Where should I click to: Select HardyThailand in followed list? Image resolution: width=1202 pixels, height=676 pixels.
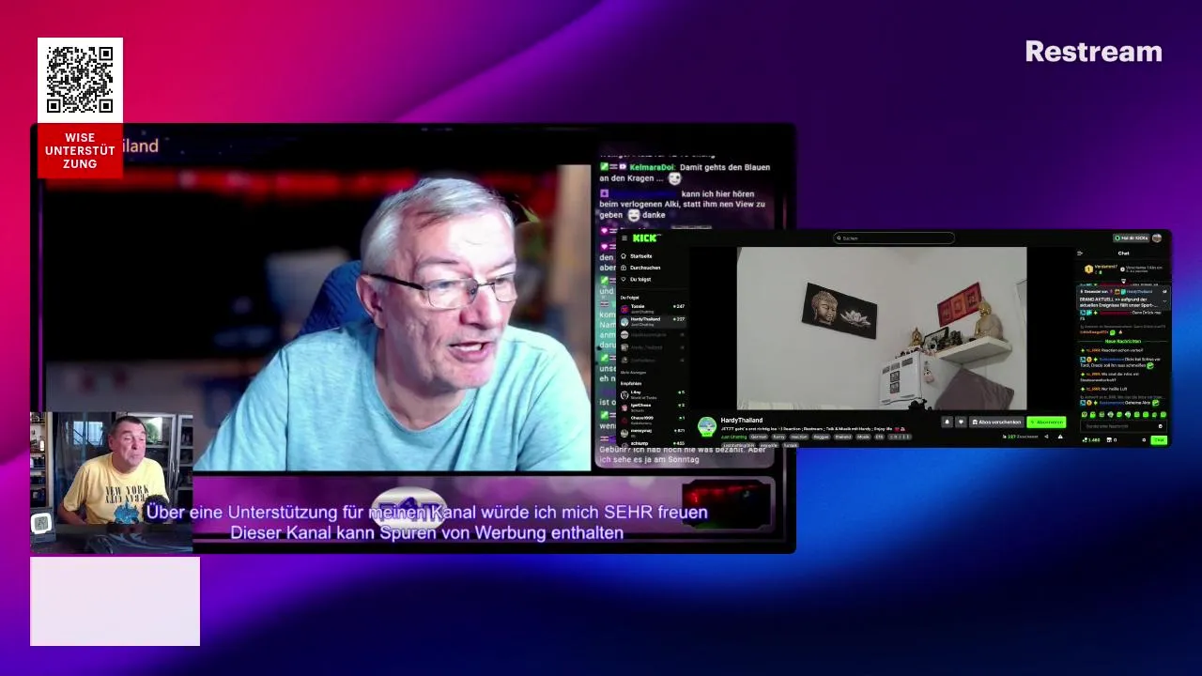[x=653, y=320]
